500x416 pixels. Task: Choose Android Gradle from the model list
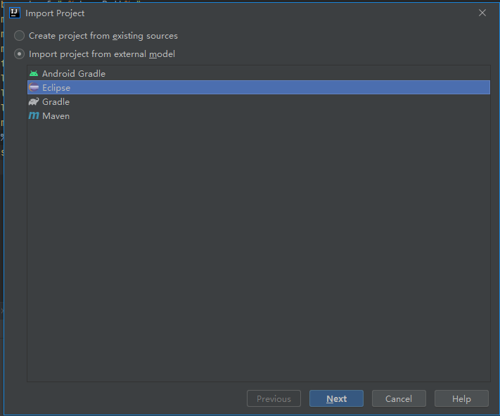[x=259, y=73]
